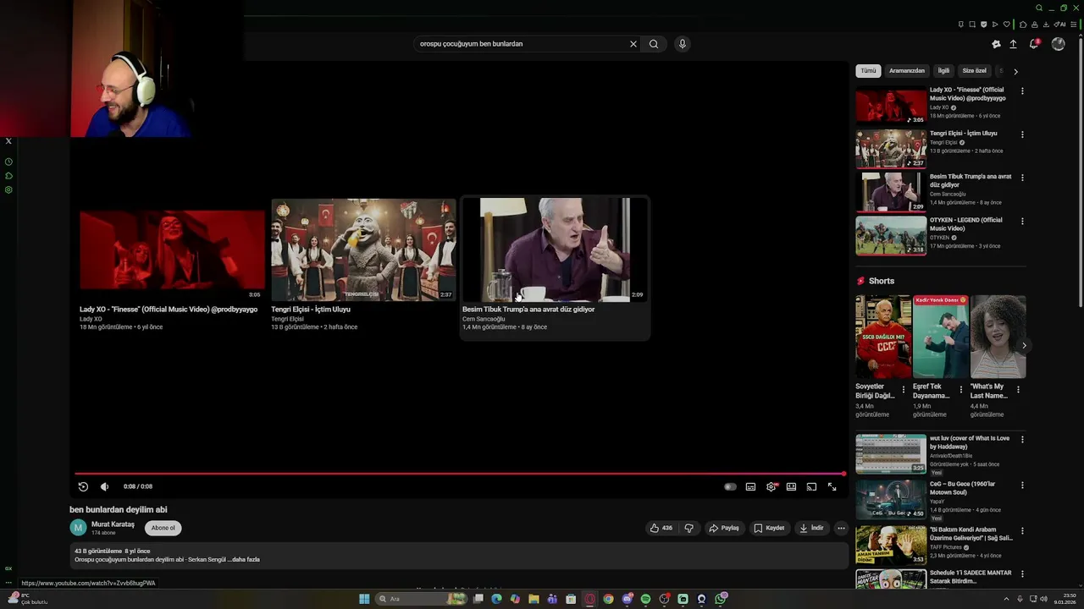Image resolution: width=1084 pixels, height=609 pixels.
Task: Open the browser AI toolbar button
Action: [1059, 25]
